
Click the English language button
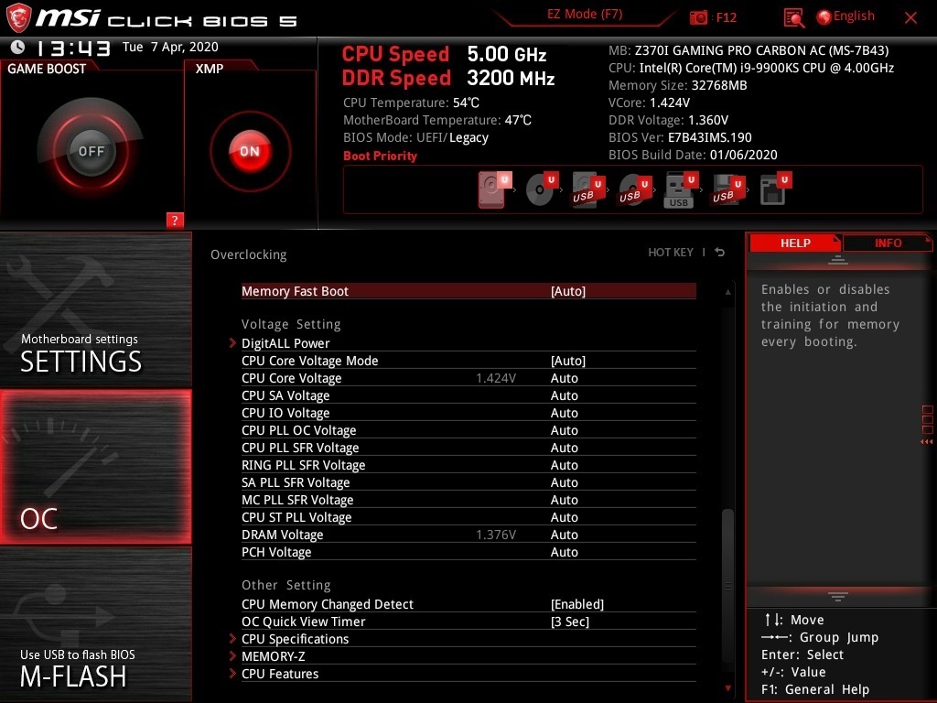click(x=854, y=16)
